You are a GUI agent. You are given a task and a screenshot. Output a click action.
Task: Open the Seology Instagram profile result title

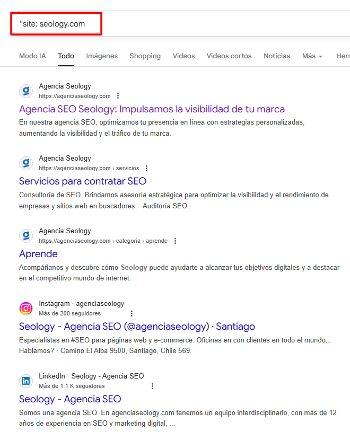137,327
